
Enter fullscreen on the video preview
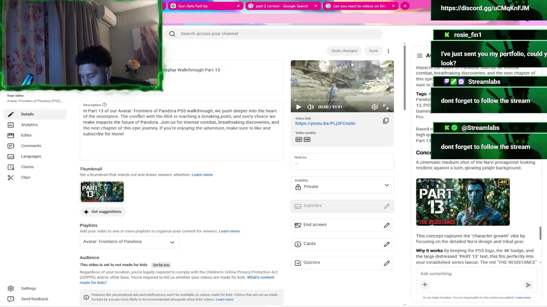pyautogui.click(x=386, y=107)
